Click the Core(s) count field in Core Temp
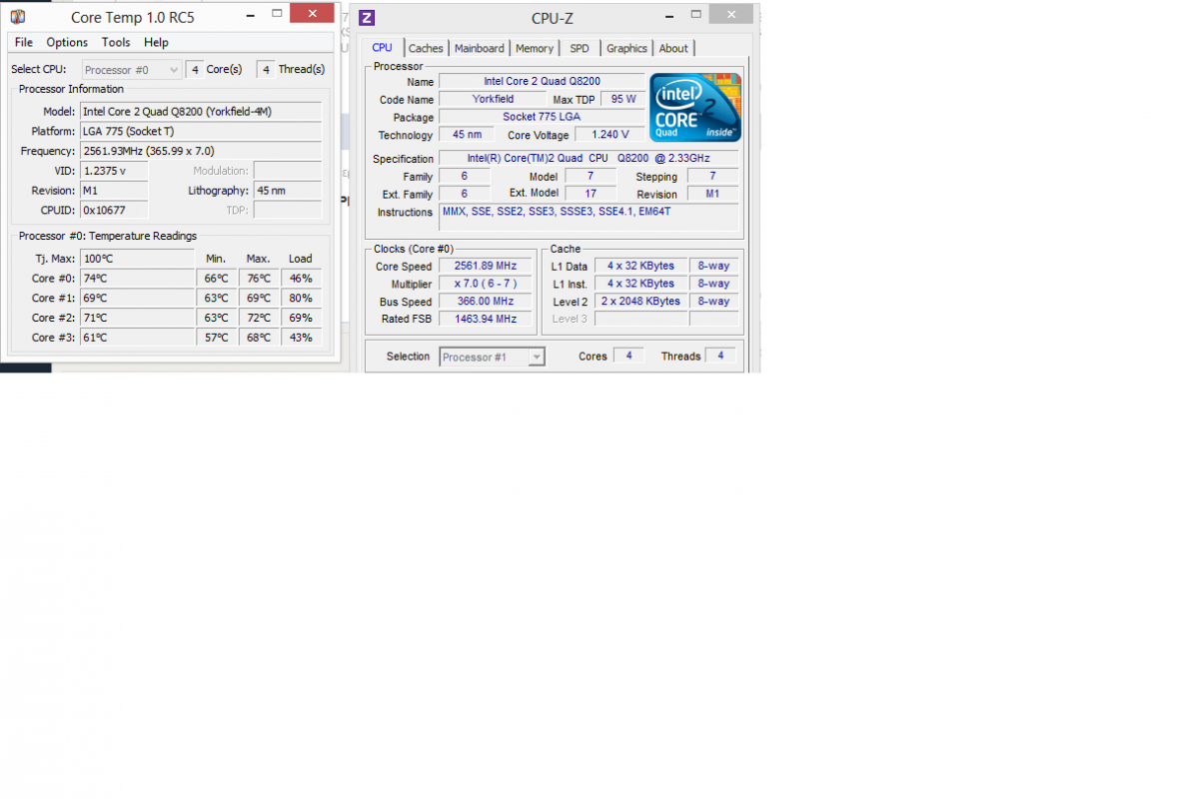 pos(194,70)
